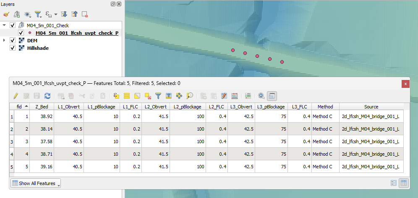Uncheck the Hillshade layer checkbox

[13, 48]
